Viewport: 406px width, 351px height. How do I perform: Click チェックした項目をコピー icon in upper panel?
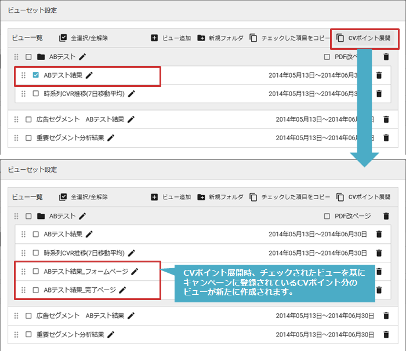[x=253, y=38]
